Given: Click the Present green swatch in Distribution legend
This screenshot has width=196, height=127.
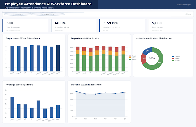Looking at the screenshot, I should 173,60.
